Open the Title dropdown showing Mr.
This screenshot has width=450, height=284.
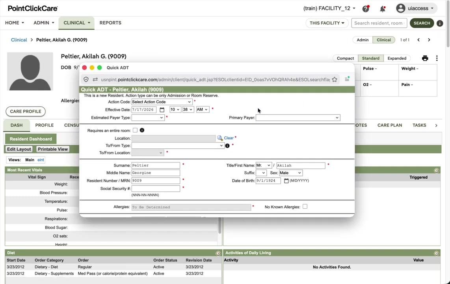pos(264,165)
